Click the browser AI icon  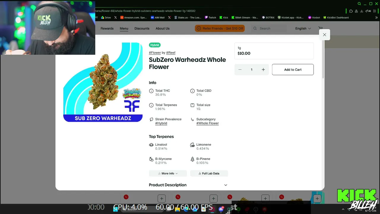click(x=368, y=11)
